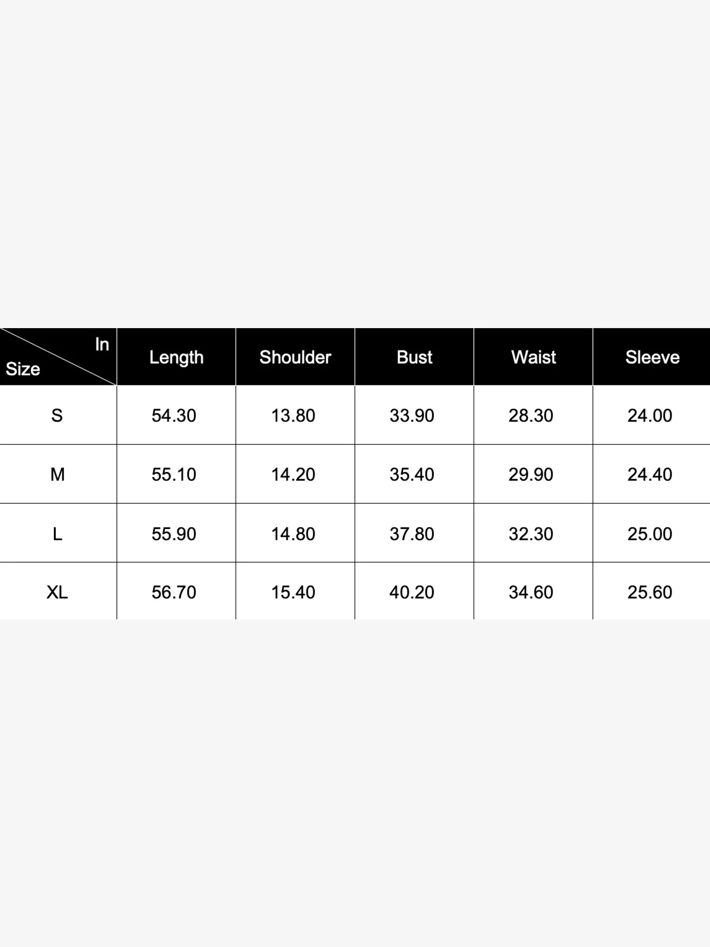Click the 37.80 bust measurement cell
Viewport: 710px width, 947px height.
412,534
